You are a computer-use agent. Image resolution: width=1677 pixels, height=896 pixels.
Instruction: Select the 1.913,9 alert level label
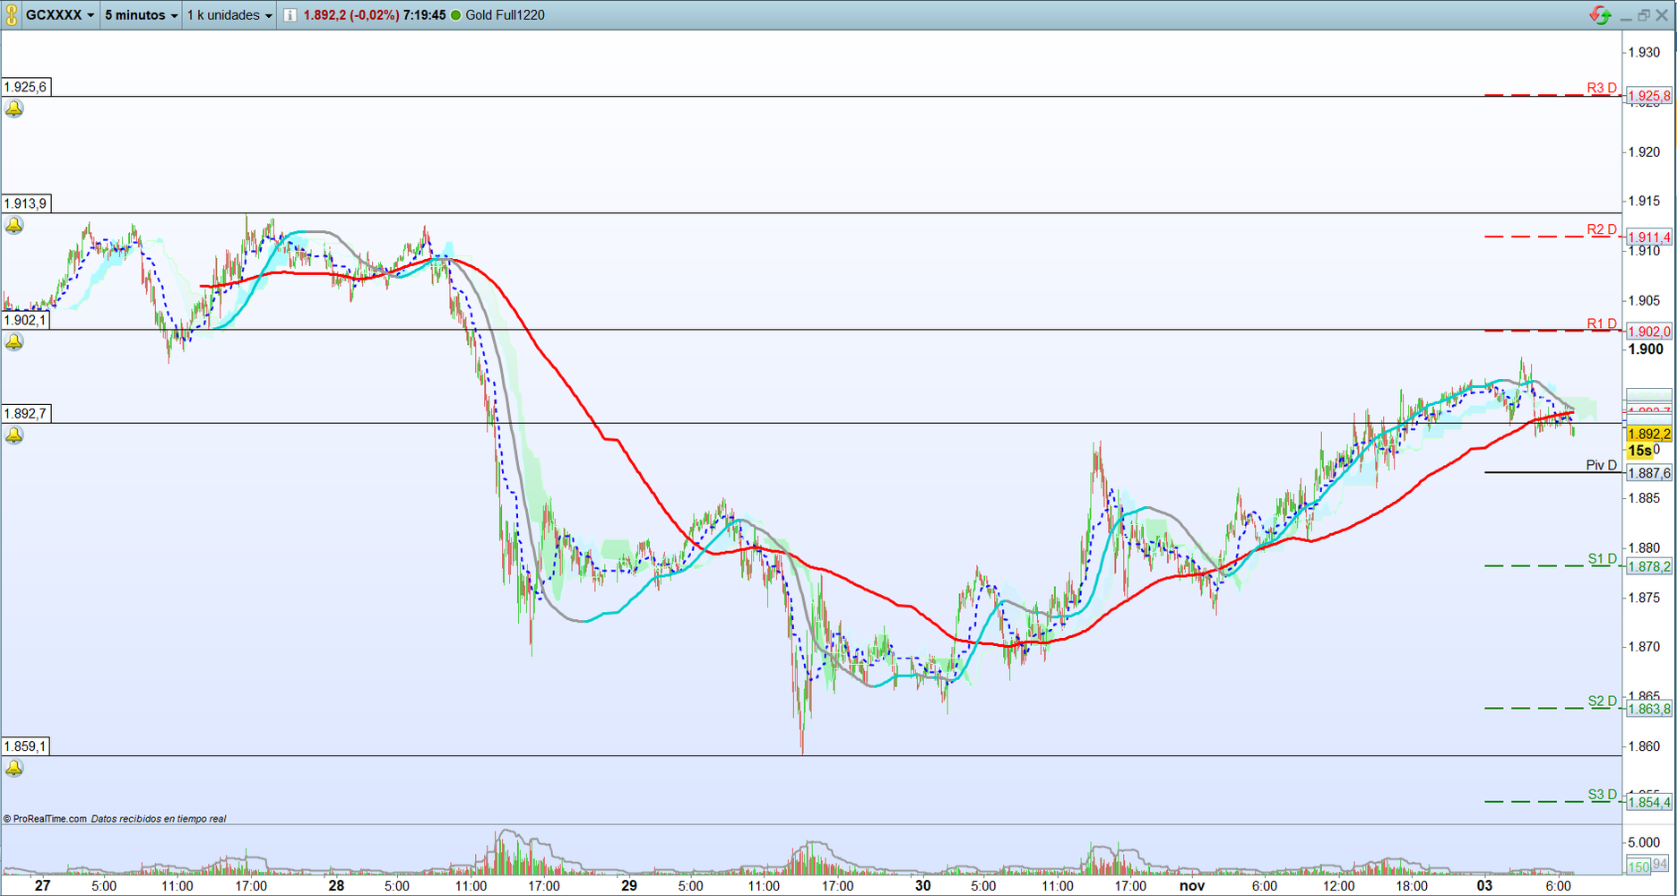(x=26, y=203)
